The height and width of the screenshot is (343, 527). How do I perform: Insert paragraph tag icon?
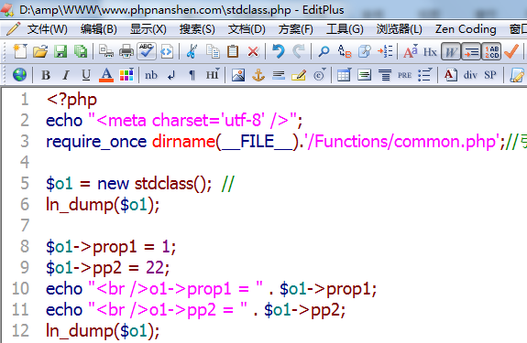pos(192,75)
